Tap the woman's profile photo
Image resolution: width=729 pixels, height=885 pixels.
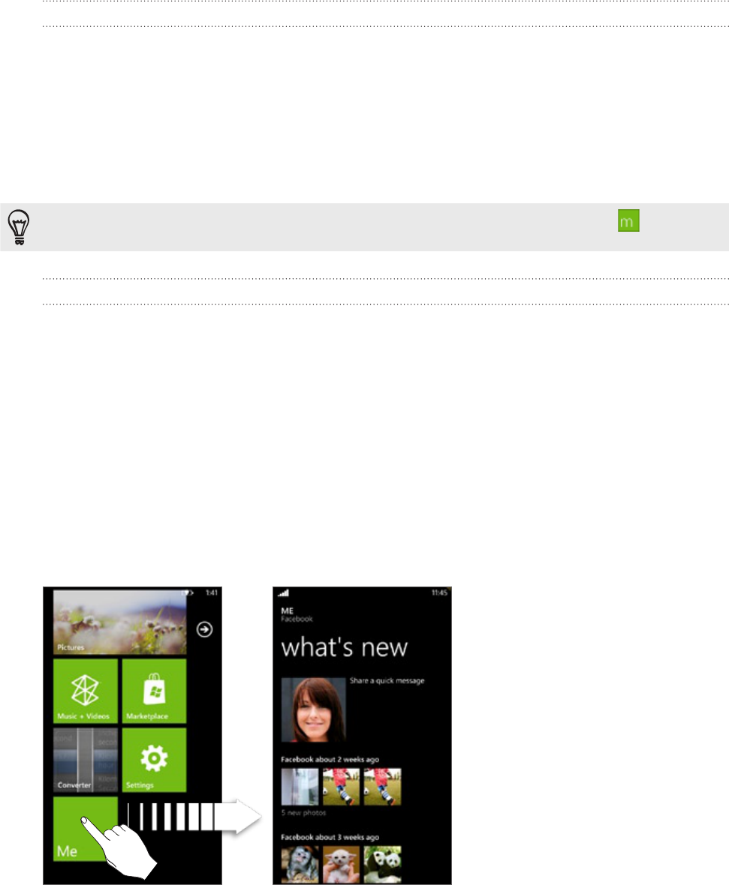[x=314, y=709]
